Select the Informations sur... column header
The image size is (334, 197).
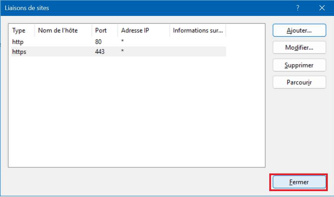198,30
